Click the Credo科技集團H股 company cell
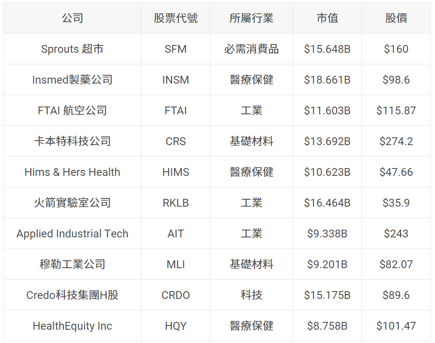The width and height of the screenshot is (435, 343). 73,295
